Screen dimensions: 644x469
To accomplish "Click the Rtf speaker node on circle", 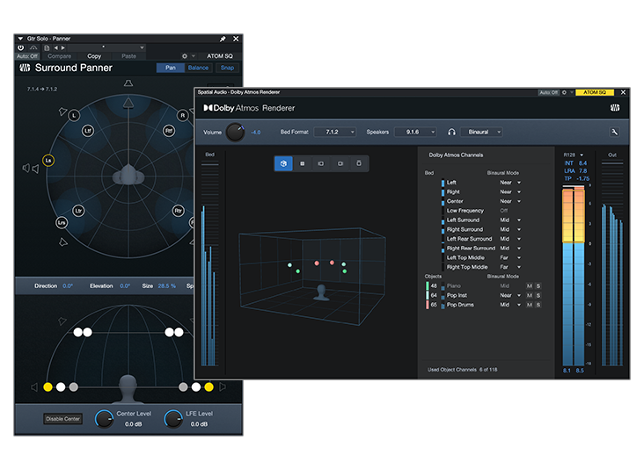I will point(167,131).
